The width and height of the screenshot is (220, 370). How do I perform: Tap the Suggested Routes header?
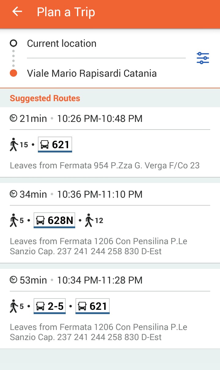(x=45, y=98)
